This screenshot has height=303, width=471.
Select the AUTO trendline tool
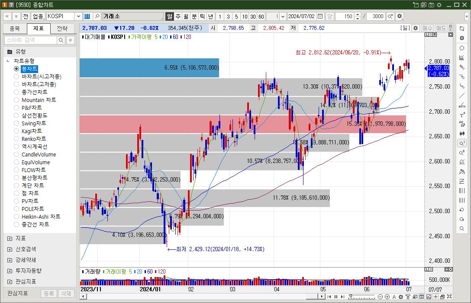click(462, 105)
